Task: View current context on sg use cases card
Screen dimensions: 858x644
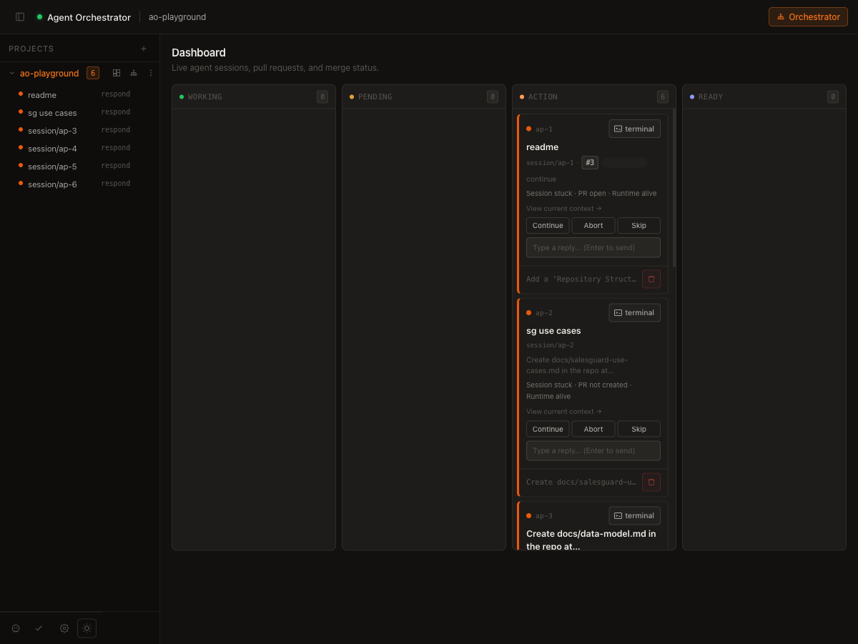Action: pyautogui.click(x=563, y=412)
